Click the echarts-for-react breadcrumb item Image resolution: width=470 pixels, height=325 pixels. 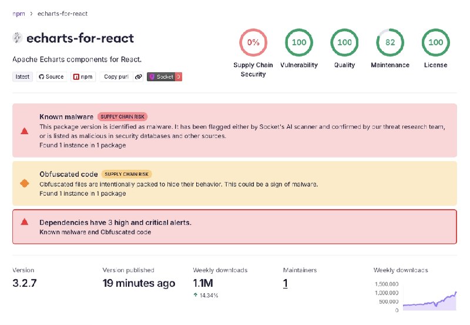click(x=62, y=14)
